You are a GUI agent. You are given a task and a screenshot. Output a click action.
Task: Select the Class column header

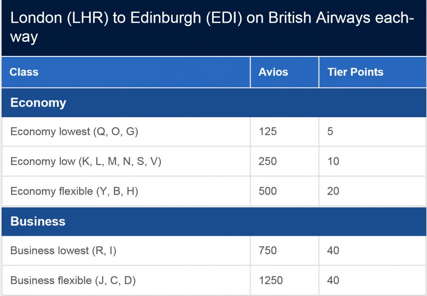tap(24, 73)
